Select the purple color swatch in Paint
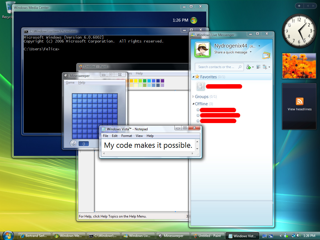This screenshot has width=320, height=240. point(162,81)
